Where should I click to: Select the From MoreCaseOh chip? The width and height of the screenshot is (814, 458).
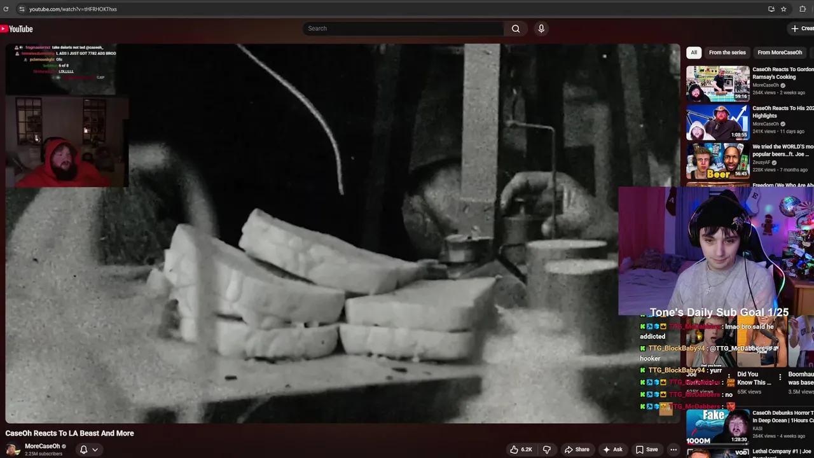coord(780,53)
